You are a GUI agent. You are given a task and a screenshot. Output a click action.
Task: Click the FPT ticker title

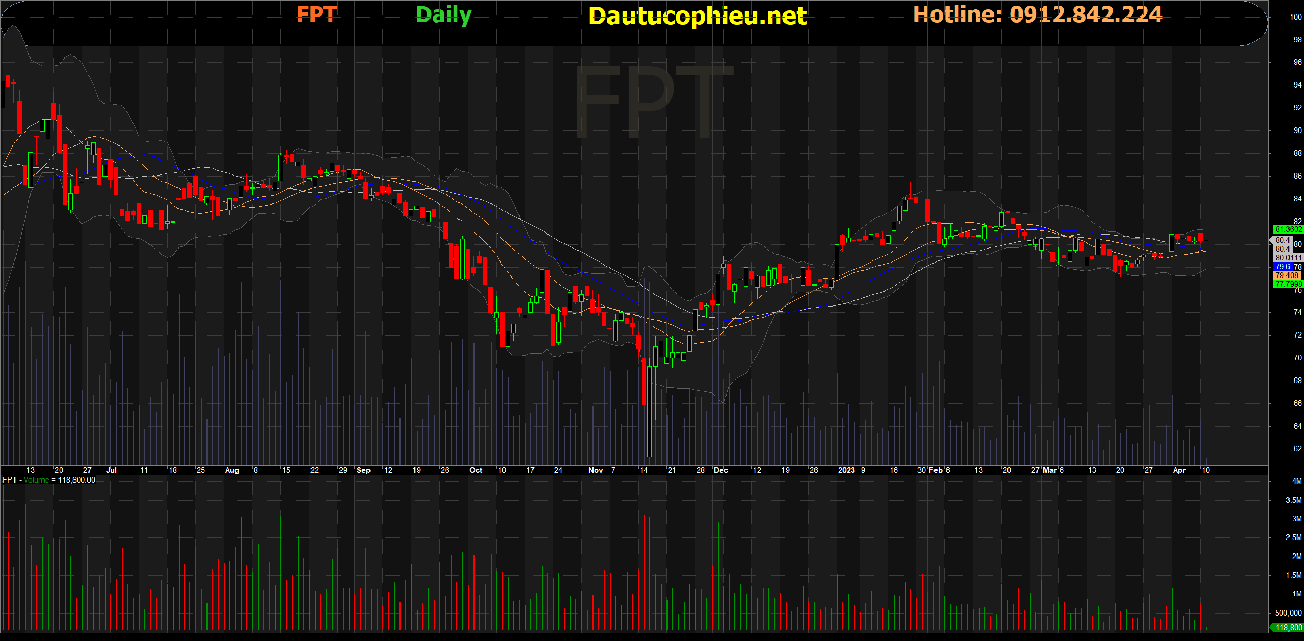316,14
